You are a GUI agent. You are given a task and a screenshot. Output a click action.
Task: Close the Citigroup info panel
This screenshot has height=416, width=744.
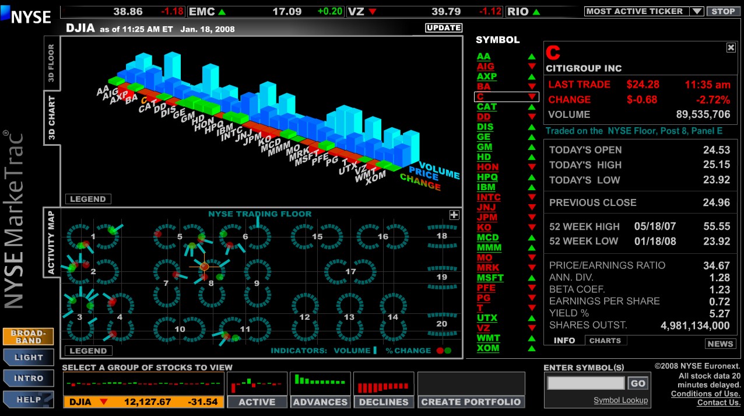731,48
